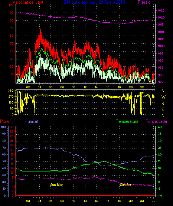
Task: Click the 270 wind direction axis value
Action: pos(11,97)
